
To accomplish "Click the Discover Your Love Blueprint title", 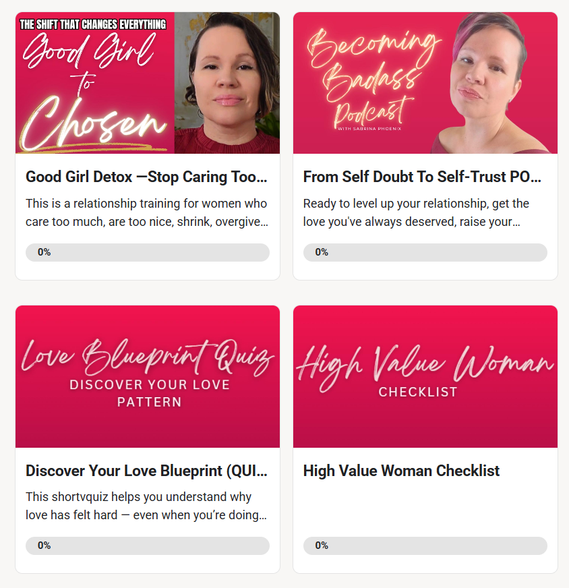I will tap(146, 471).
